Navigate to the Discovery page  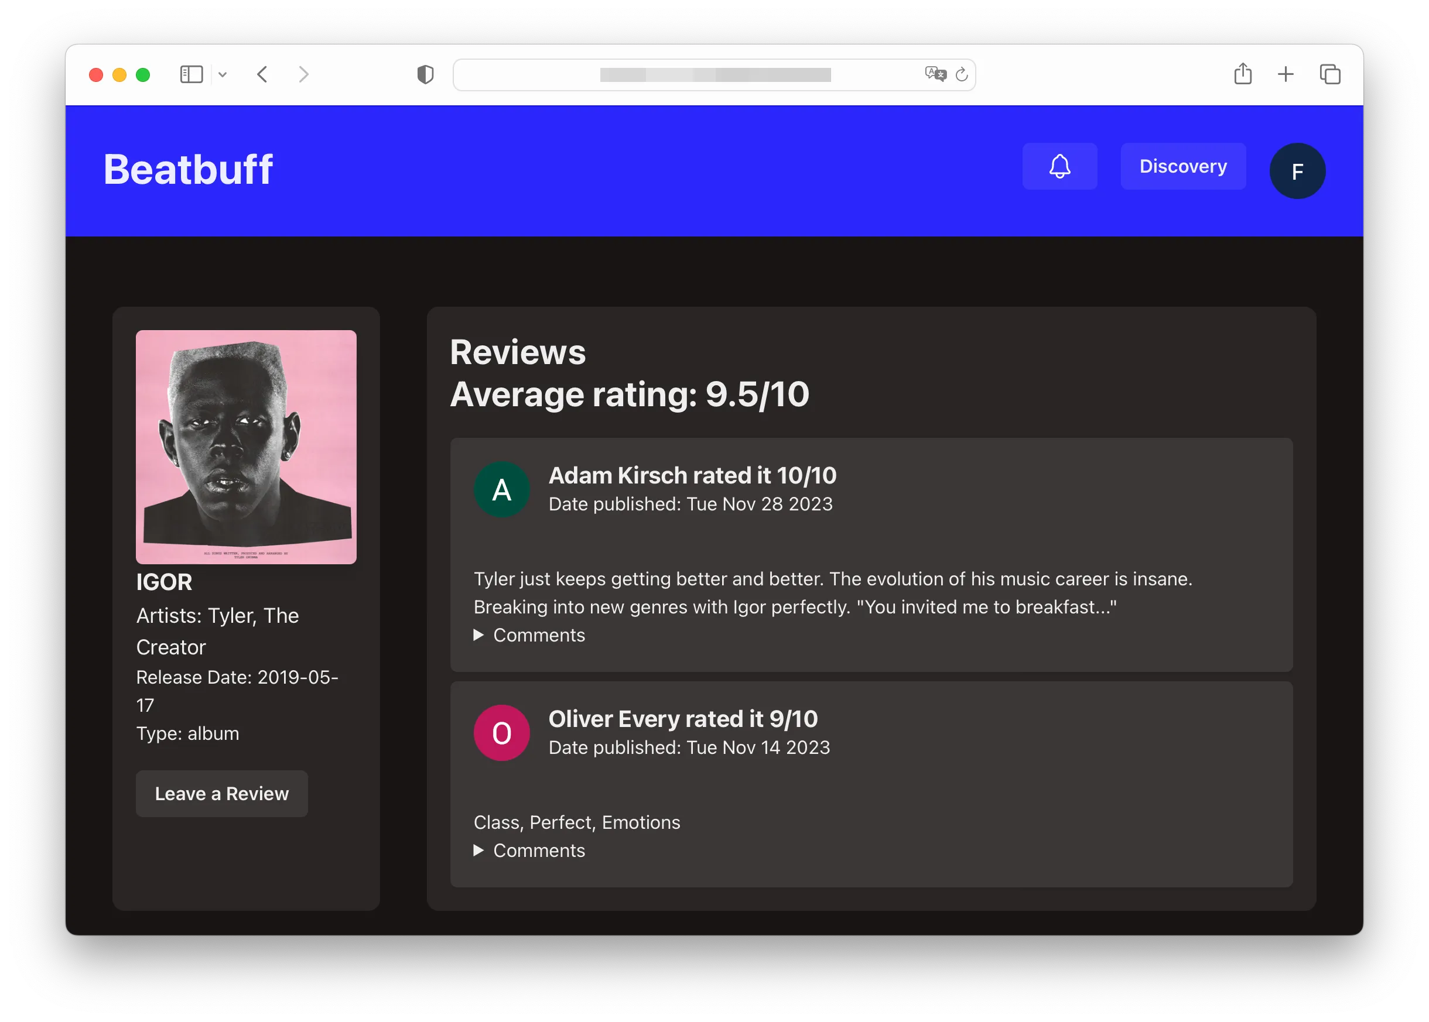coord(1183,166)
